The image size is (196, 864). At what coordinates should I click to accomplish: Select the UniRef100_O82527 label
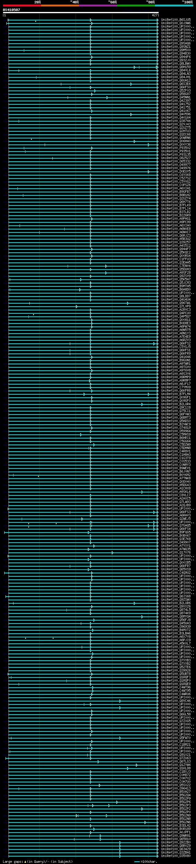[x=176, y=158]
